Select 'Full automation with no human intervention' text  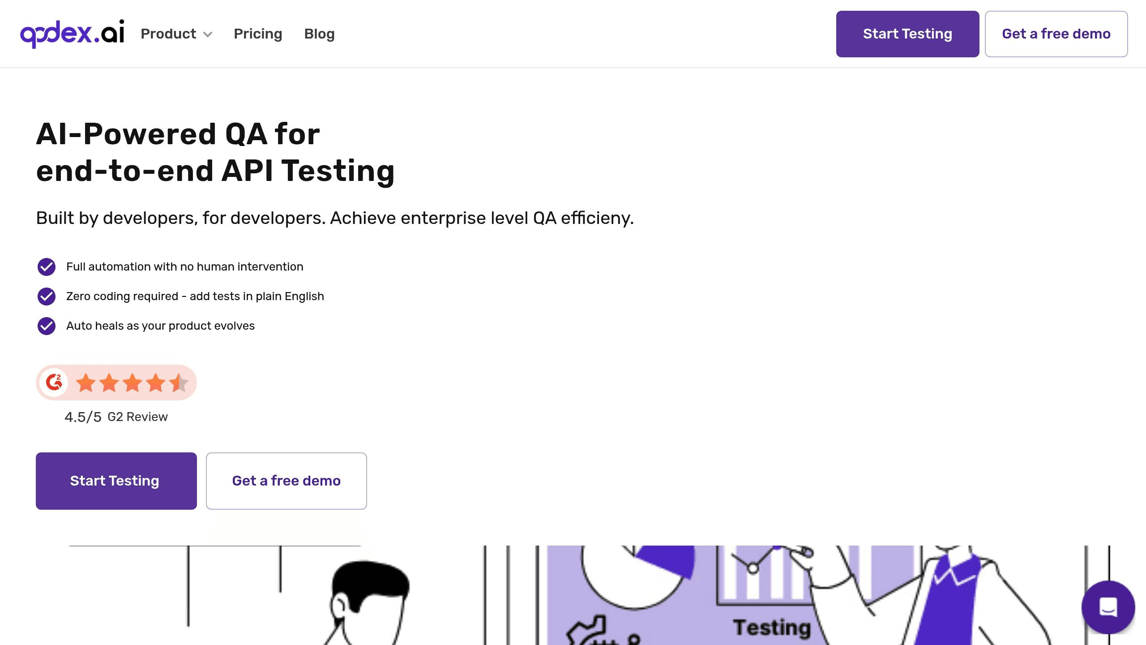pyautogui.click(x=185, y=267)
